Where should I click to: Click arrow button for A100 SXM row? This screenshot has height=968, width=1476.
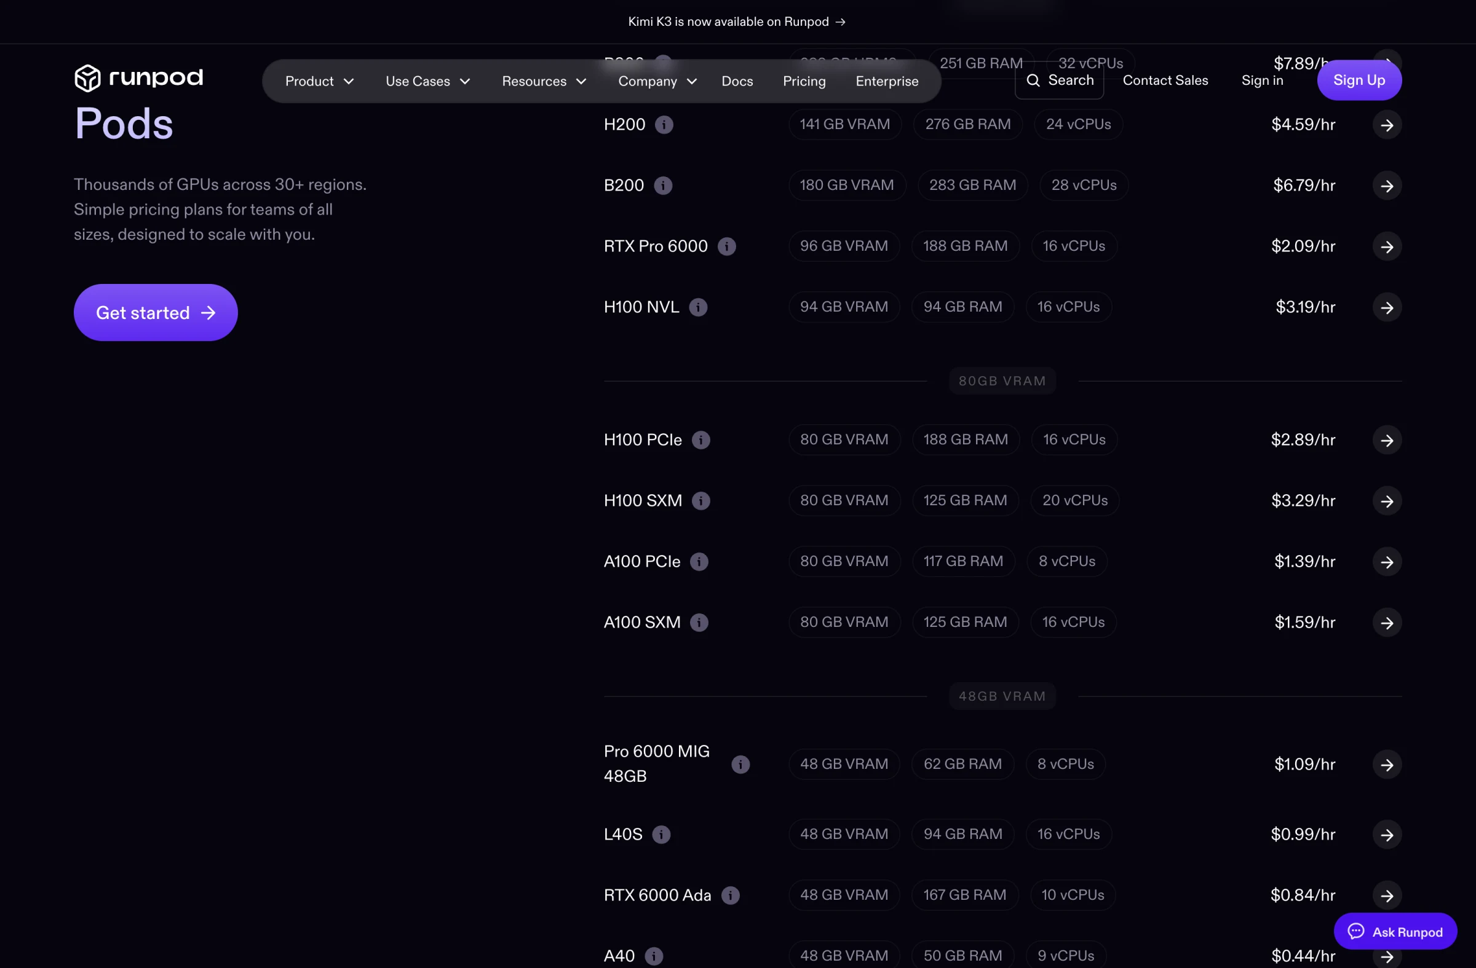coord(1387,621)
